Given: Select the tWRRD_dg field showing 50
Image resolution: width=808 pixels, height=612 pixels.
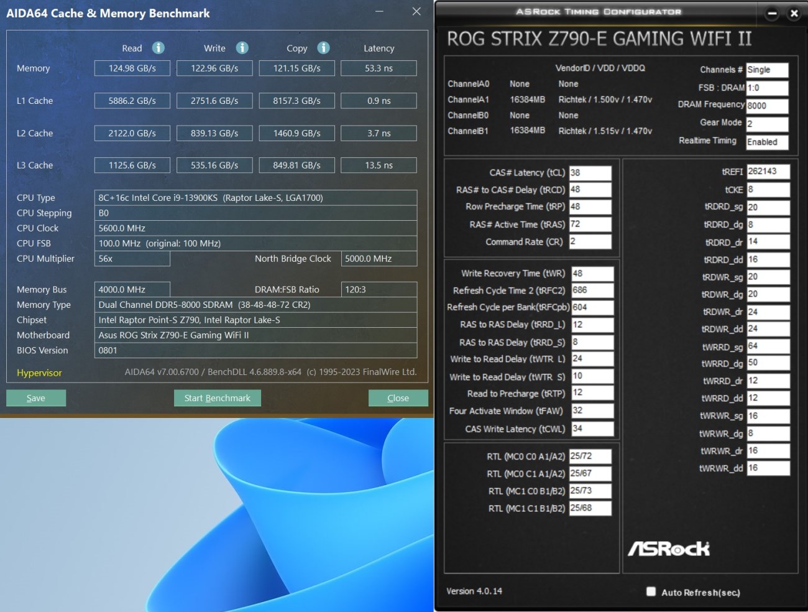Looking at the screenshot, I should pos(768,363).
